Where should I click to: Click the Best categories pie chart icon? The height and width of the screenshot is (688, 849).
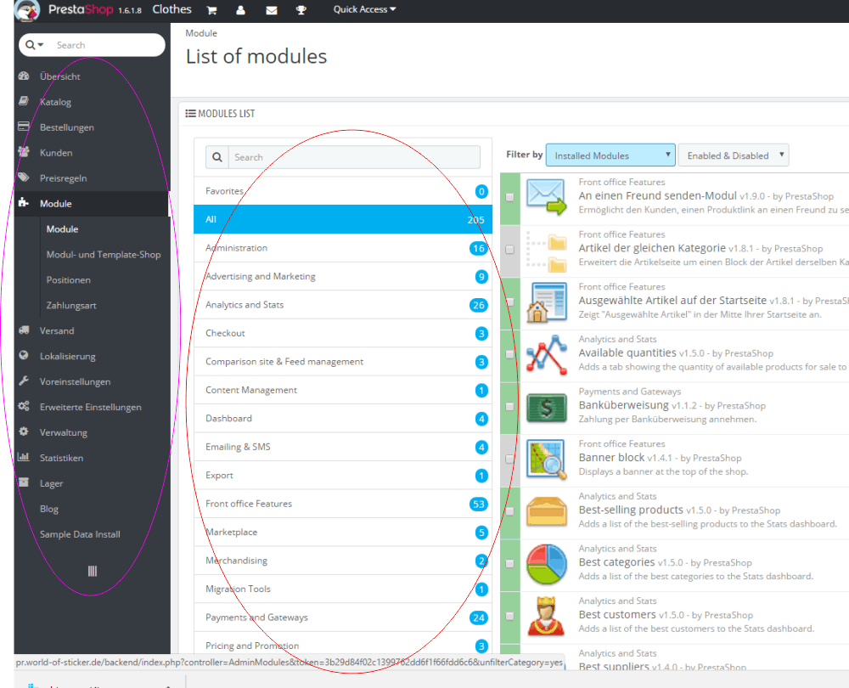pos(546,565)
